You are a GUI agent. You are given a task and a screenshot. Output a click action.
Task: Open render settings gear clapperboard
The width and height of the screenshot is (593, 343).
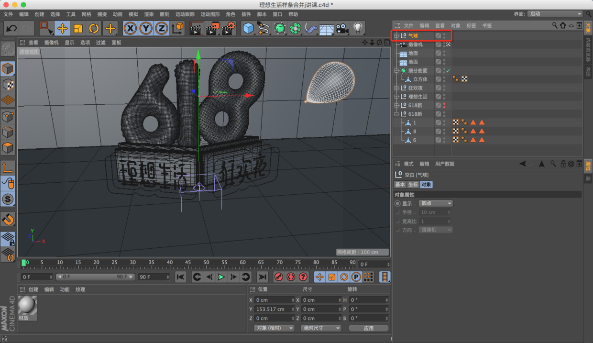click(229, 28)
